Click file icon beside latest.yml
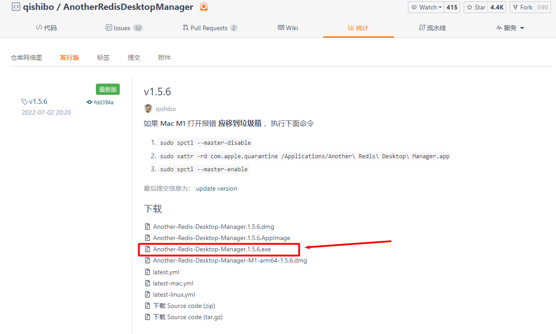556x334 pixels. tap(147, 272)
